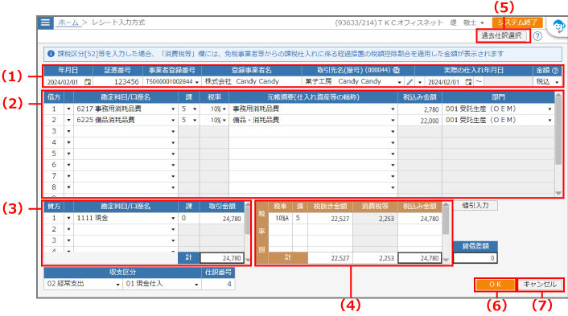Click 勘定科目/口座名 header in debit table
Viewport: 568px width, 316px height.
126,97
